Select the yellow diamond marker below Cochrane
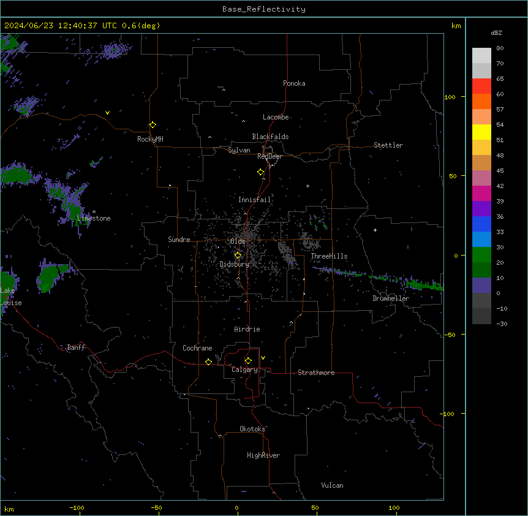Viewport: 528px width, 516px height. tap(208, 362)
